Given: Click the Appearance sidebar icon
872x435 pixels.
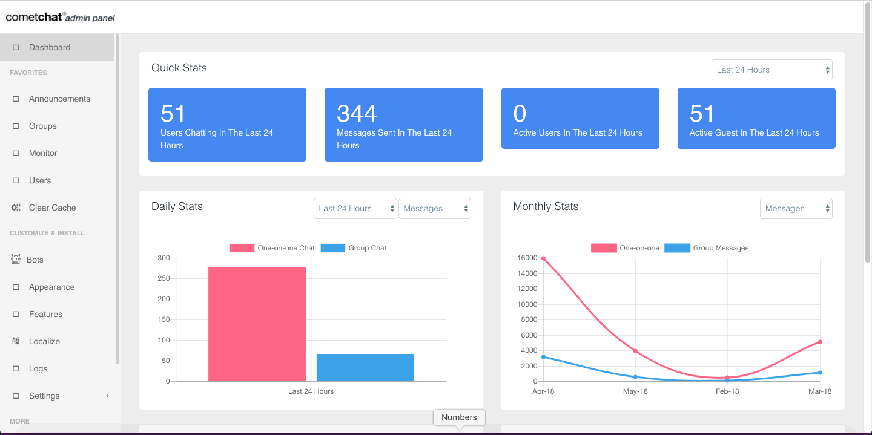Looking at the screenshot, I should tap(16, 287).
